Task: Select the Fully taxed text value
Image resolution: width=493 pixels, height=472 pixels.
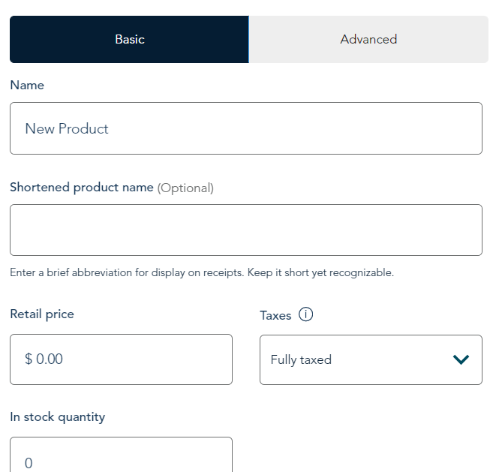Action: coord(301,359)
